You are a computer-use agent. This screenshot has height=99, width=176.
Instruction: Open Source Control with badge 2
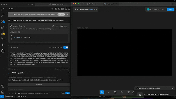pyautogui.click(x=3, y=21)
